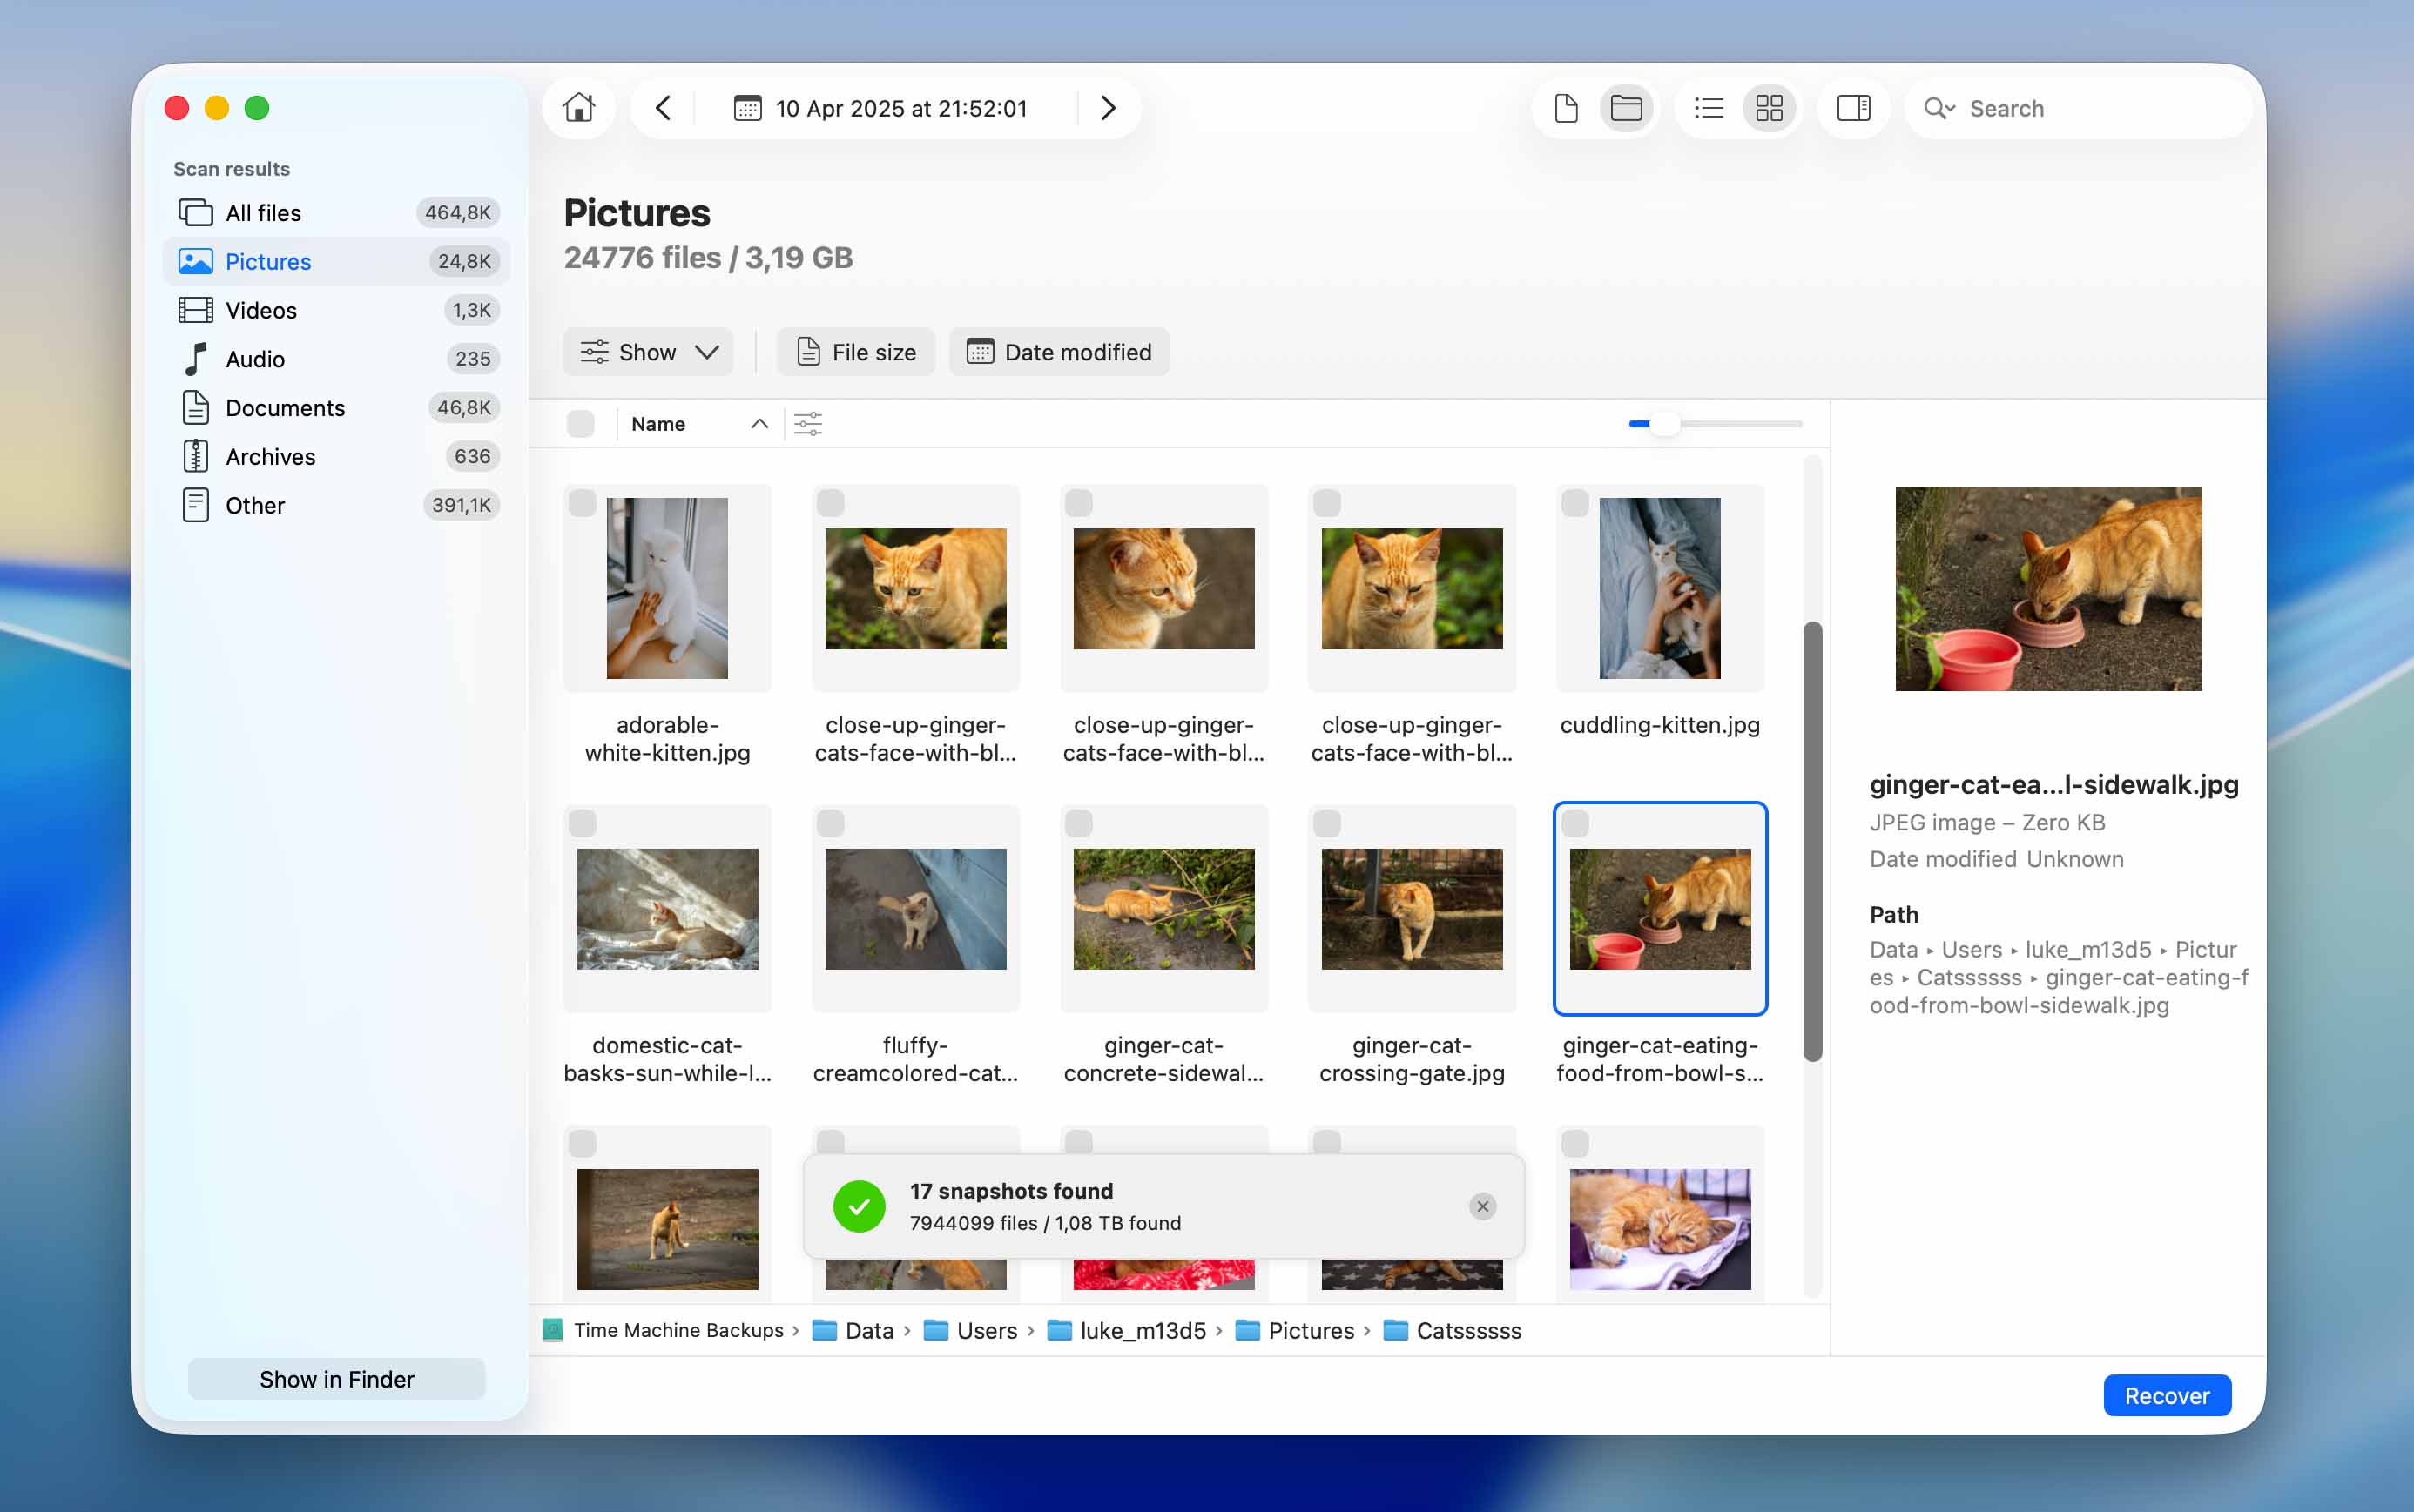Check domestic-cat-basks-sun checkbox

583,823
